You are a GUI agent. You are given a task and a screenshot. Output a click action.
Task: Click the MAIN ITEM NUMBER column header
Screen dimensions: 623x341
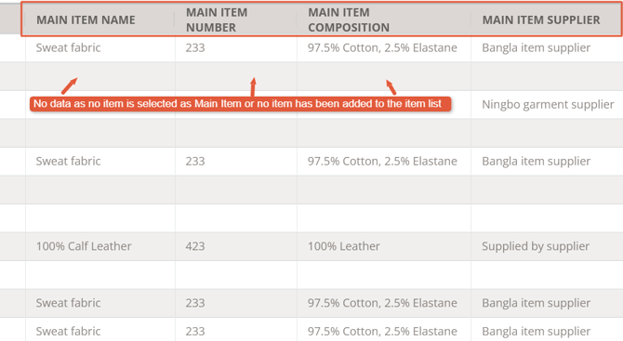(x=217, y=20)
